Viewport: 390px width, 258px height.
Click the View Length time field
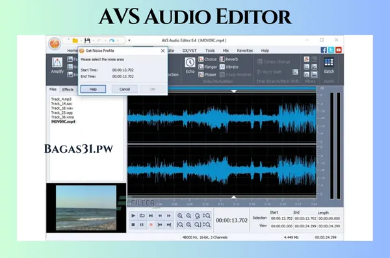(x=329, y=226)
